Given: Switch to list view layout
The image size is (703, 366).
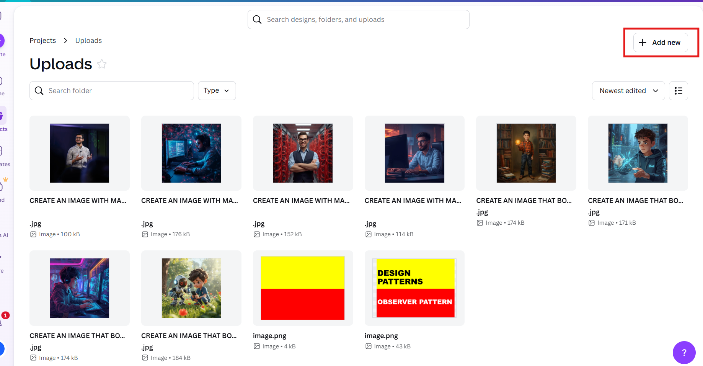Looking at the screenshot, I should coord(678,91).
